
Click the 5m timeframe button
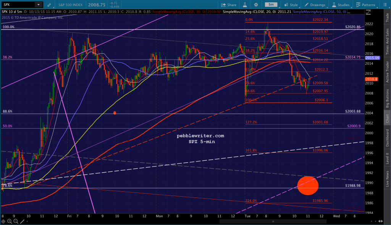[271, 5]
